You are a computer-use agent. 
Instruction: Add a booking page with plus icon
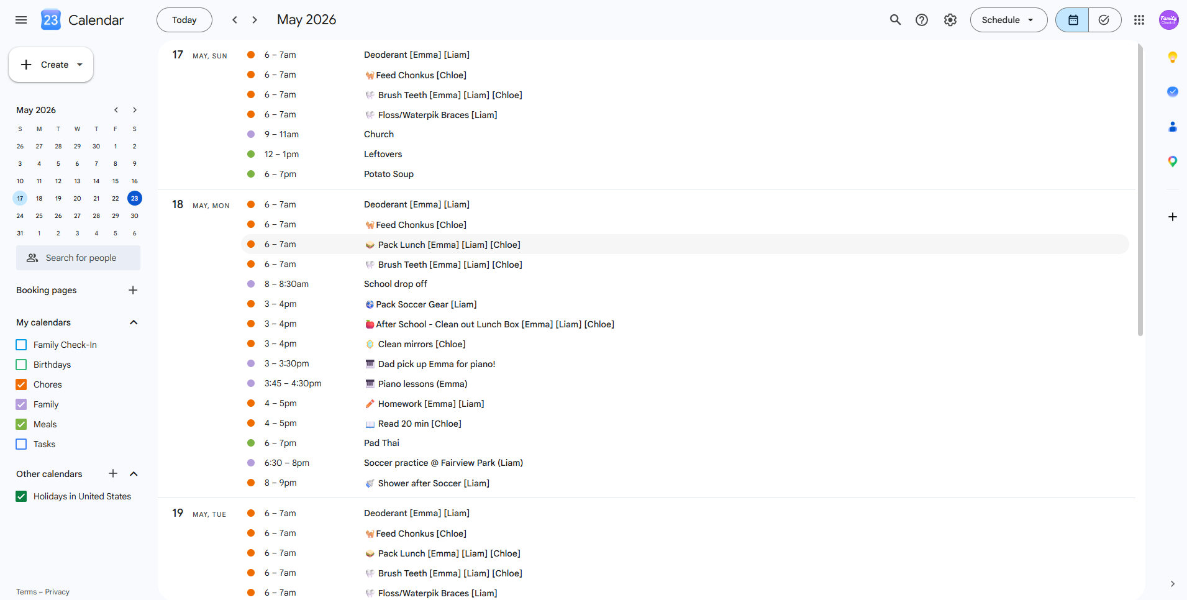(133, 290)
